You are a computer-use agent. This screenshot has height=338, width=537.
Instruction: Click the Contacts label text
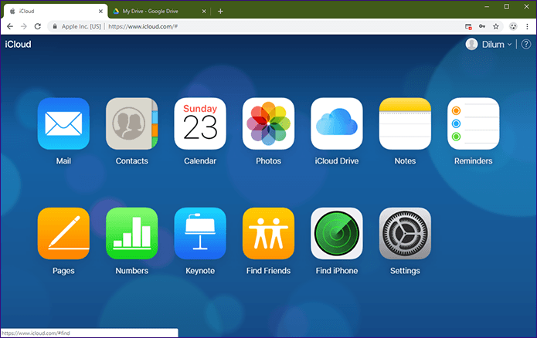point(132,161)
